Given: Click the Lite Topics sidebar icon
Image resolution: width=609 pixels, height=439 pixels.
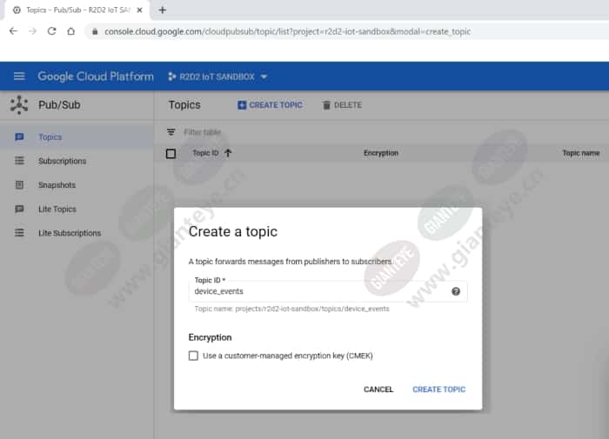Looking at the screenshot, I should (19, 209).
